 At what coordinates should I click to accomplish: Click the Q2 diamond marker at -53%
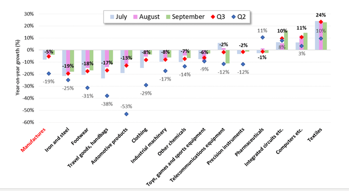point(126,114)
